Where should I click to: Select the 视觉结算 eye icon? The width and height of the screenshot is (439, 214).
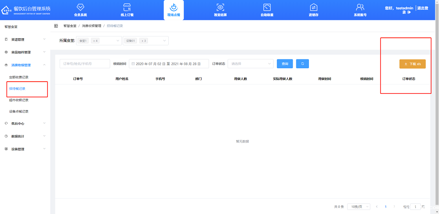[220, 8]
